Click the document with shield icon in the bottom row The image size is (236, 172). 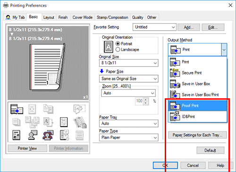[64, 135]
